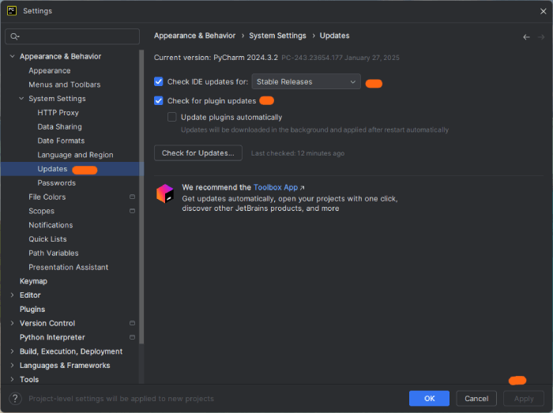Click project-level icon next to File Colors
This screenshot has width=553, height=413.
(x=132, y=197)
